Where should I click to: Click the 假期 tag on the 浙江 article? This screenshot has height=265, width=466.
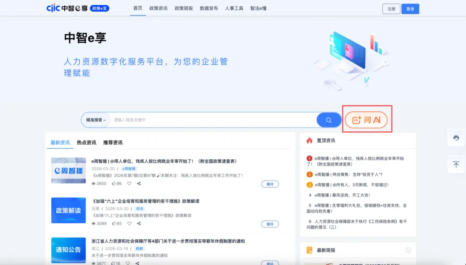click(x=139, y=249)
